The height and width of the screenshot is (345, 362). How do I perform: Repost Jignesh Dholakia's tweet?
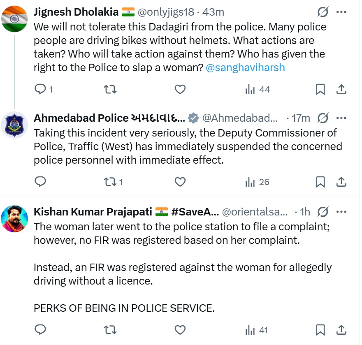(110, 89)
